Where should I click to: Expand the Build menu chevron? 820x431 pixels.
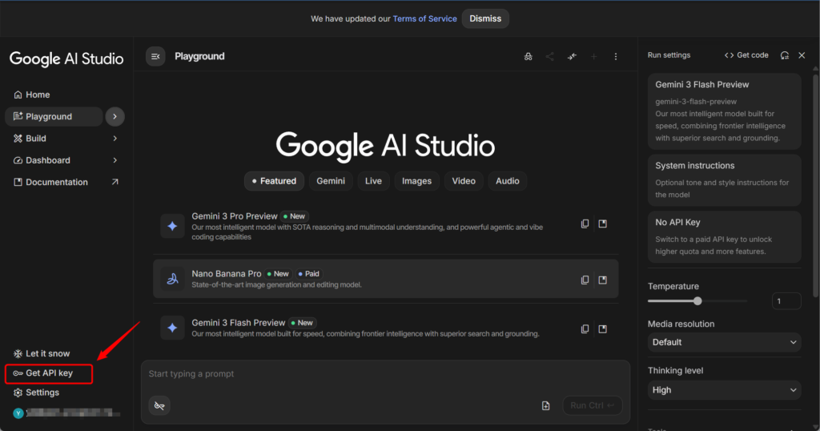tap(115, 139)
